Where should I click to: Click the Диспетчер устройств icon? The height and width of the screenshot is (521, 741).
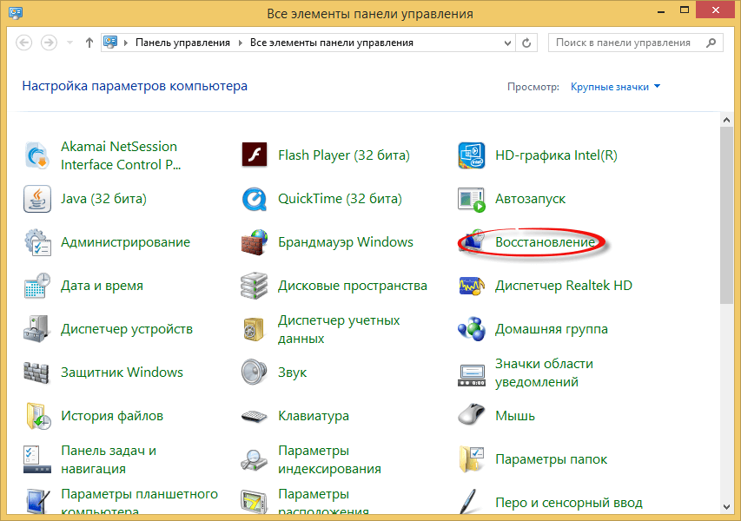[37, 329]
